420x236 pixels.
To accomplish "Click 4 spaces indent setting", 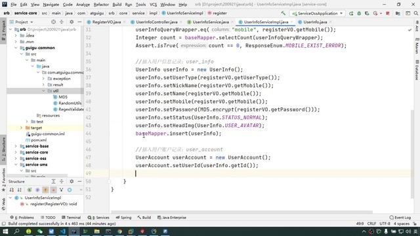I will click(401, 224).
